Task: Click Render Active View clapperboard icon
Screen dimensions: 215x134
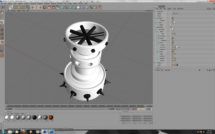Action: tap(49, 7)
